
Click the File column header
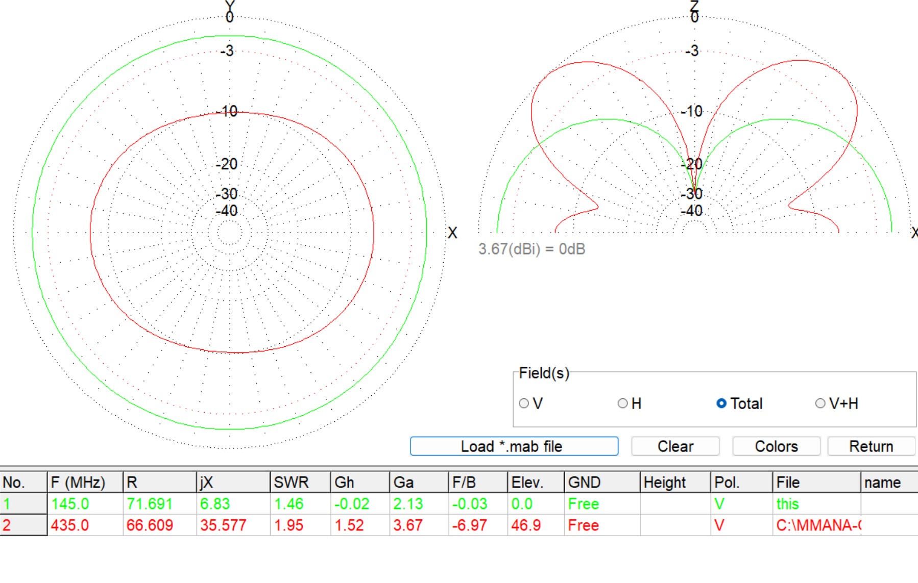817,482
